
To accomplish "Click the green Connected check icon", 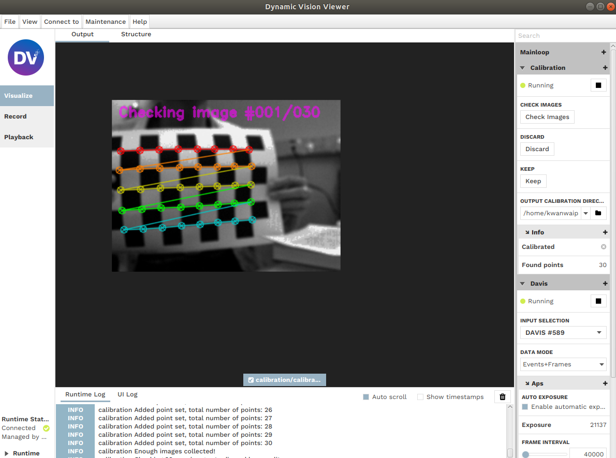I will tap(46, 428).
